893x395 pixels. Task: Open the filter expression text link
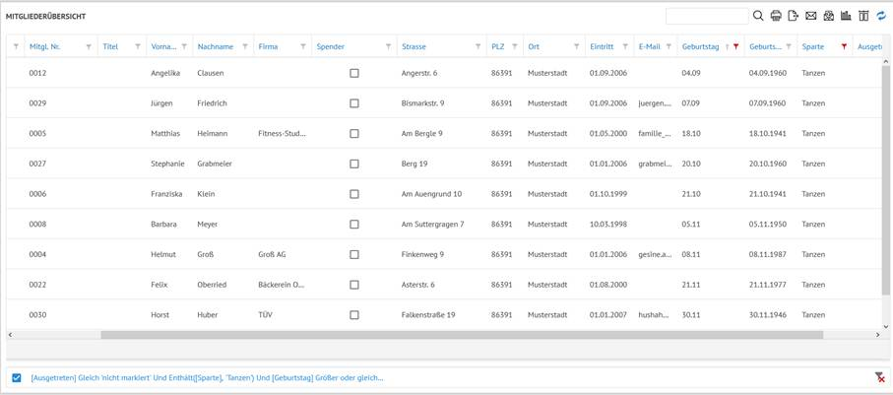[207, 377]
